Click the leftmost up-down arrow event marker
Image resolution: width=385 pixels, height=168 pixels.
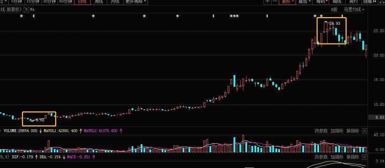34,16
